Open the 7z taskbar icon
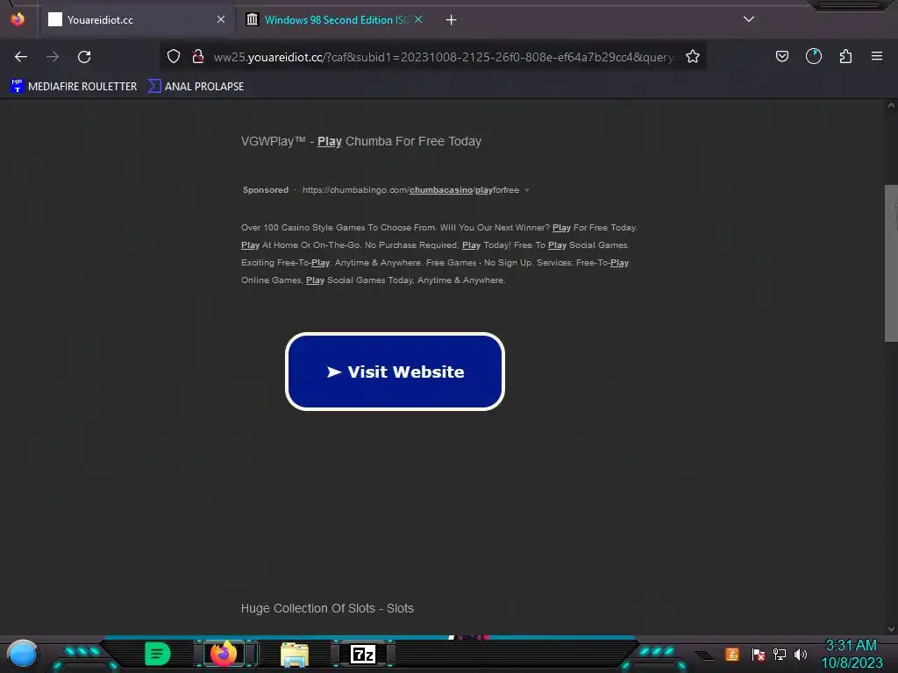898x673 pixels. tap(362, 654)
